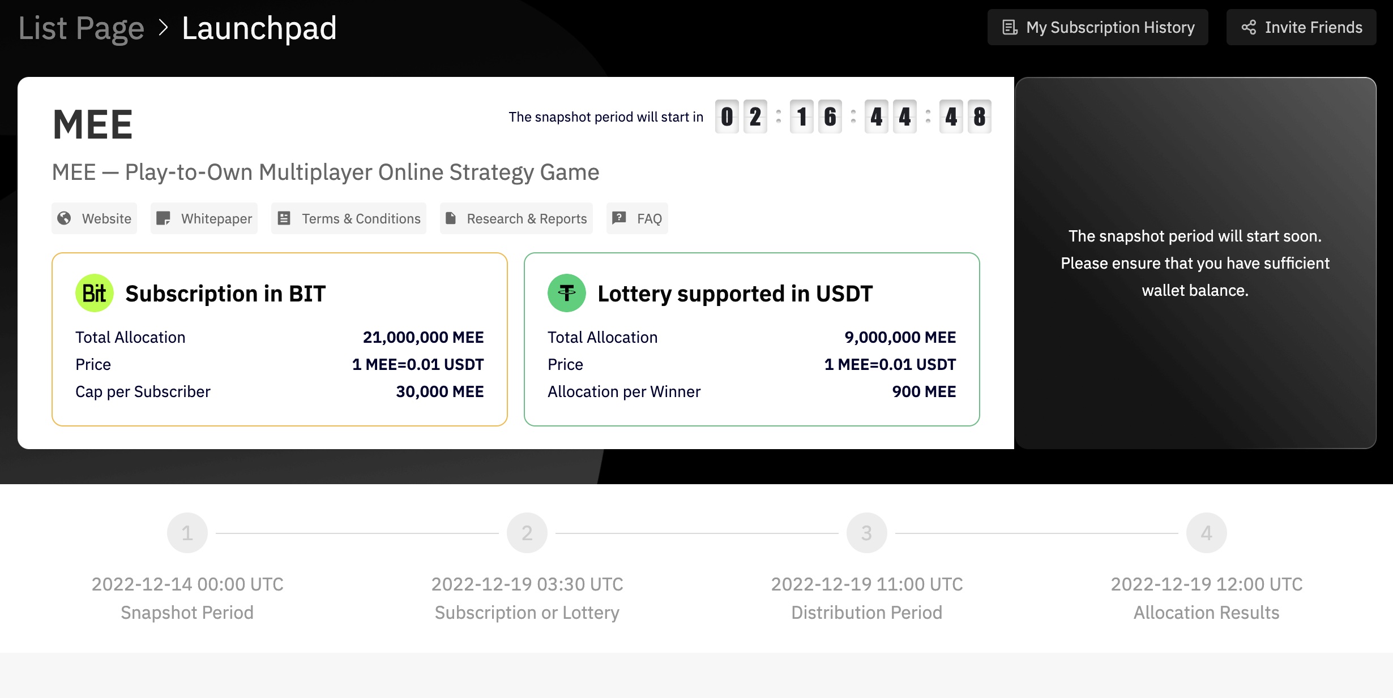Click the Whitepaper note icon
The image size is (1393, 698).
pyautogui.click(x=163, y=218)
